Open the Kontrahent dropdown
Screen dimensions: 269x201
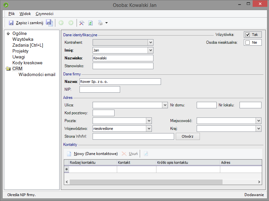pyautogui.click(x=151, y=42)
